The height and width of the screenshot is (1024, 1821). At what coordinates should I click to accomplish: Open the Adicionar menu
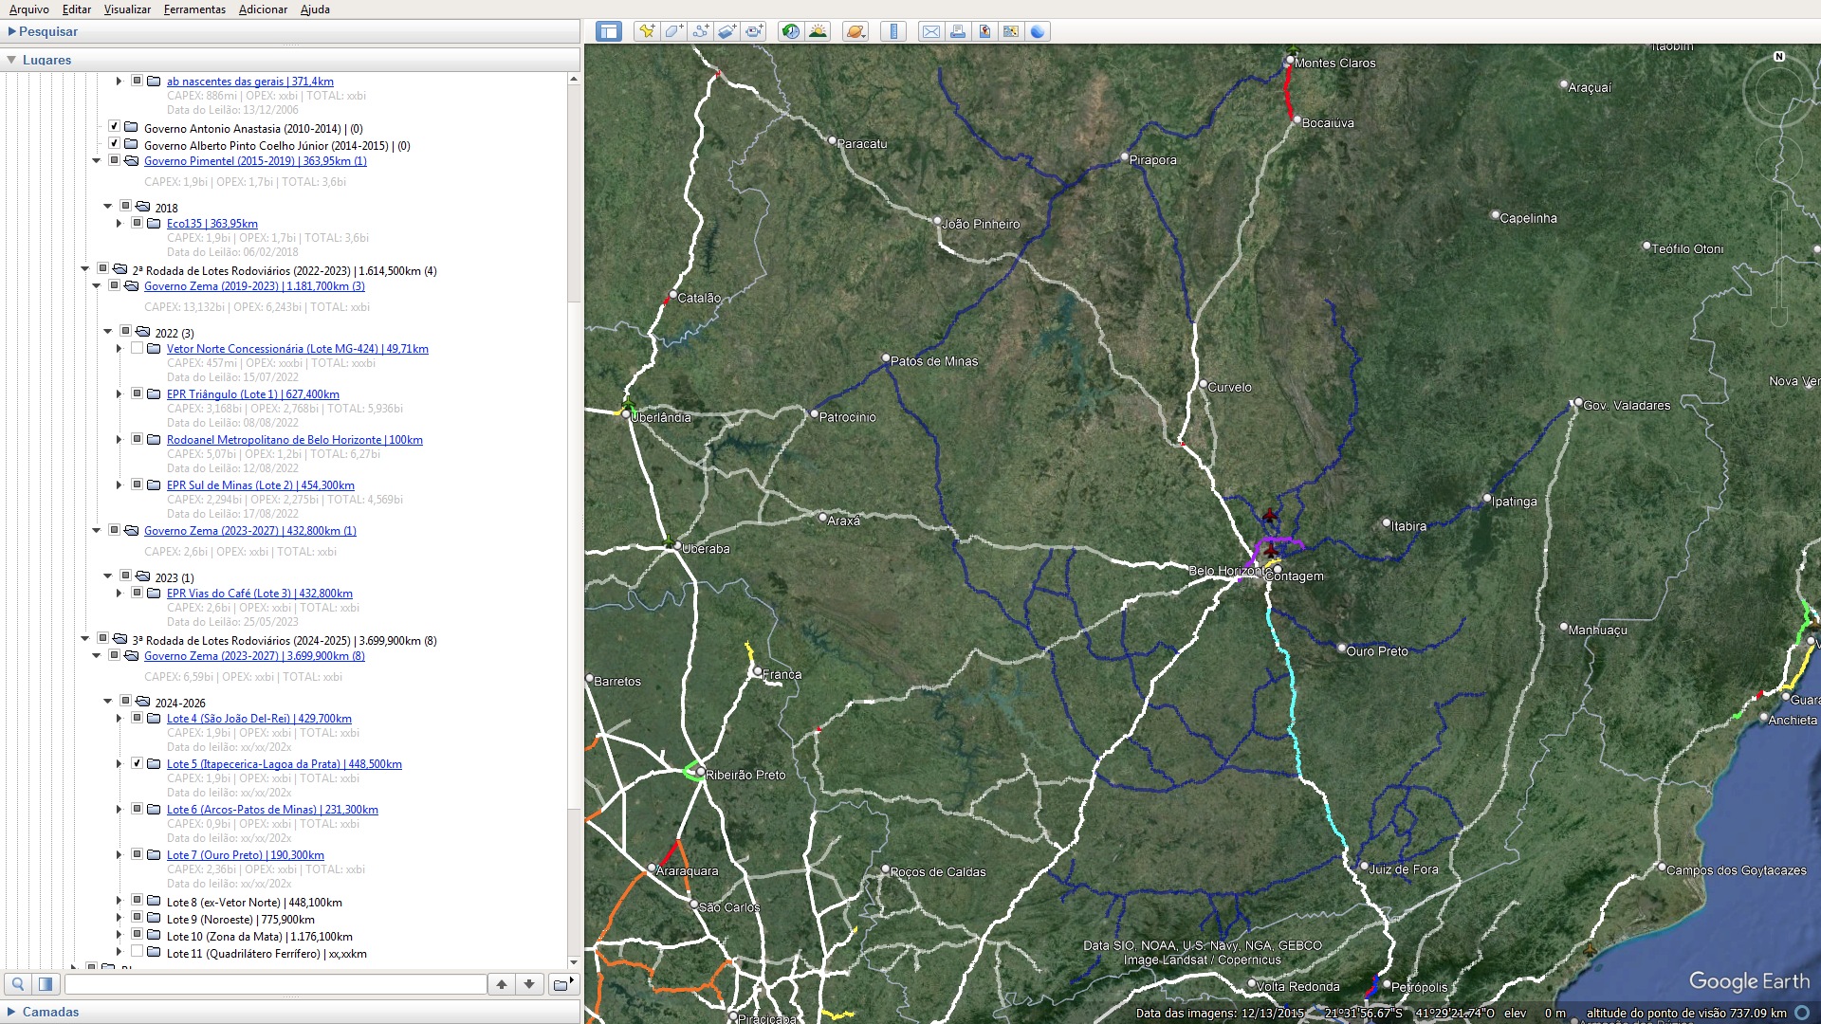(263, 9)
